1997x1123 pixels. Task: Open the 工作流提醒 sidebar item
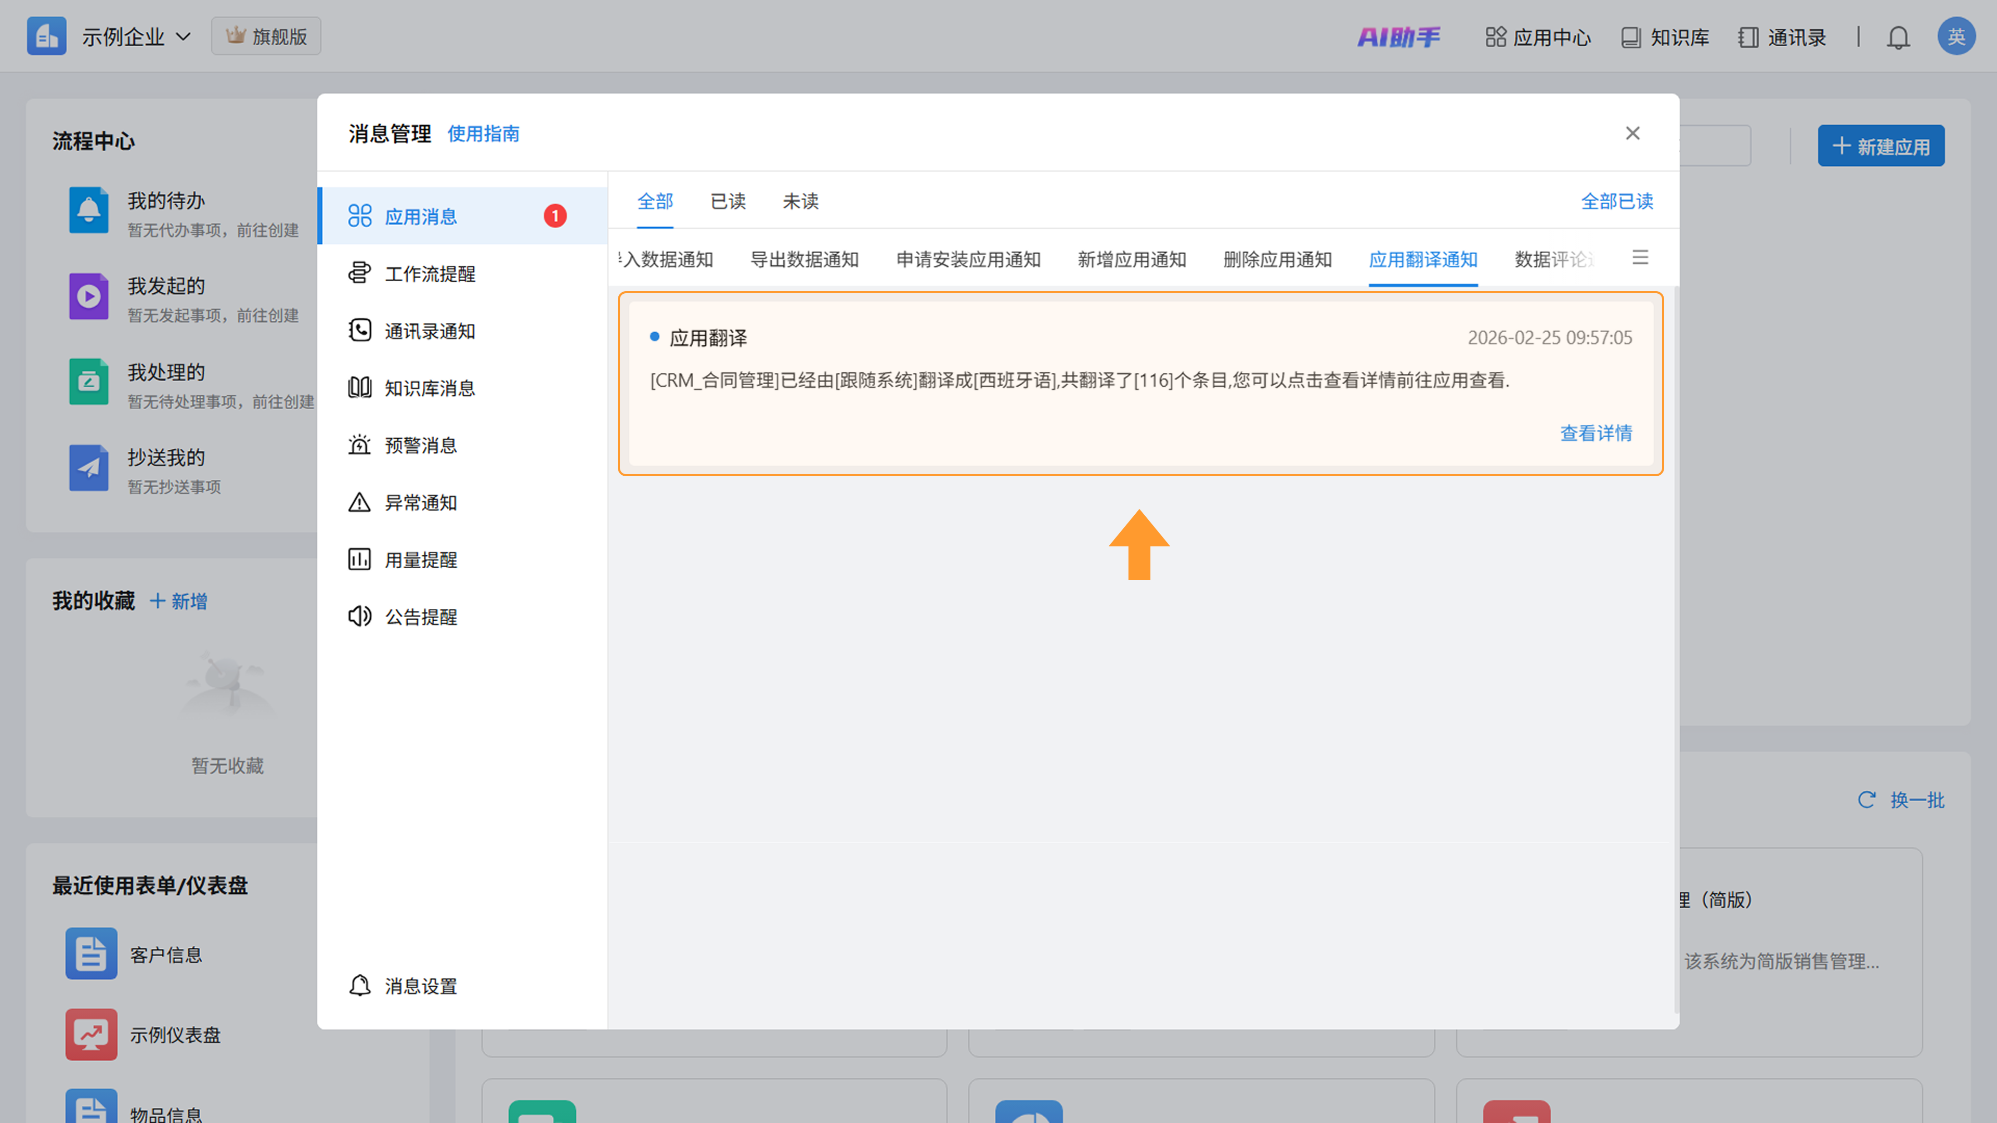tap(430, 273)
